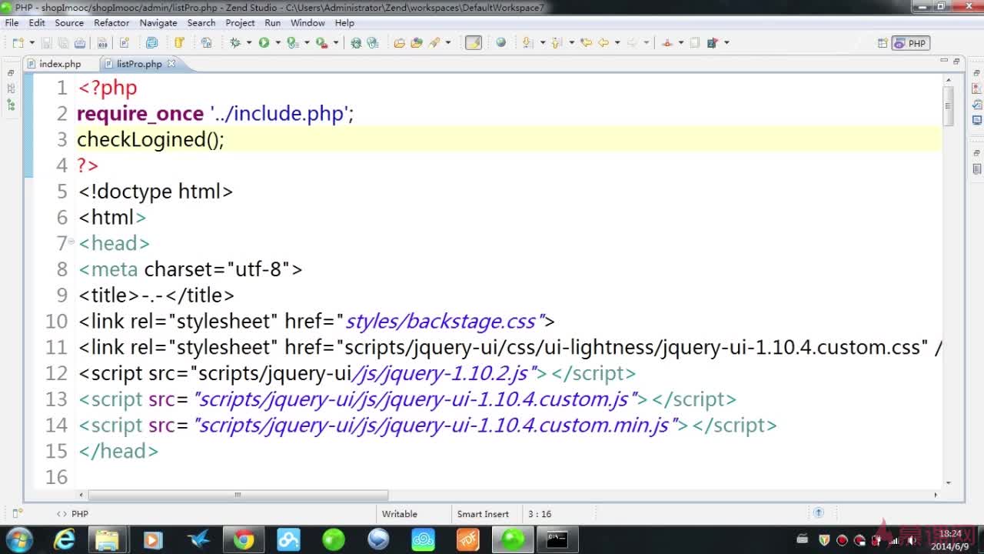Click the update indicator icon in status bar
The image size is (984, 554).
tap(819, 512)
